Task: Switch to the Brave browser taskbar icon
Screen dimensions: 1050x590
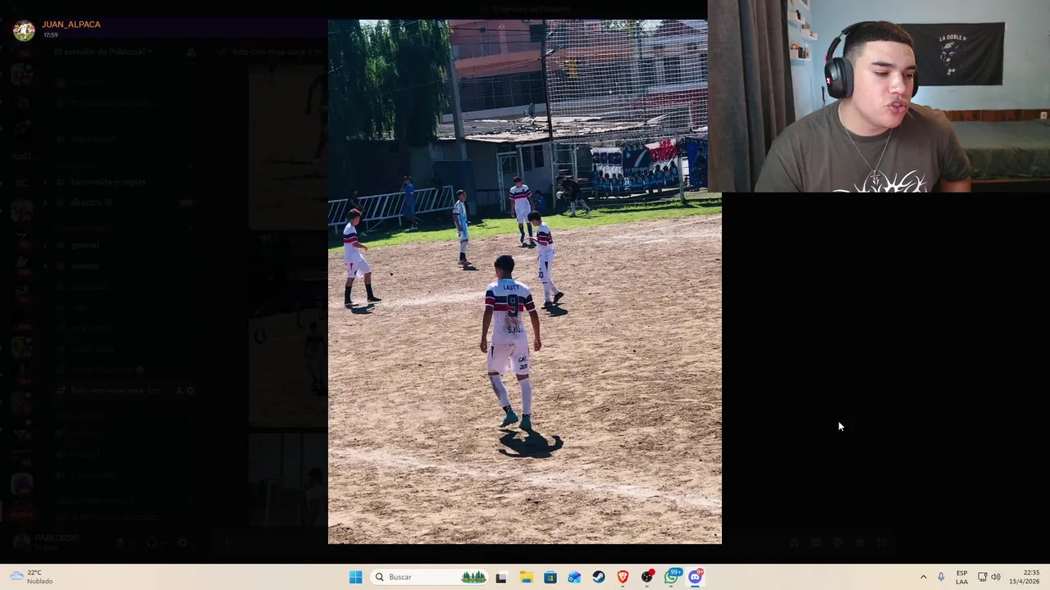Action: click(623, 577)
